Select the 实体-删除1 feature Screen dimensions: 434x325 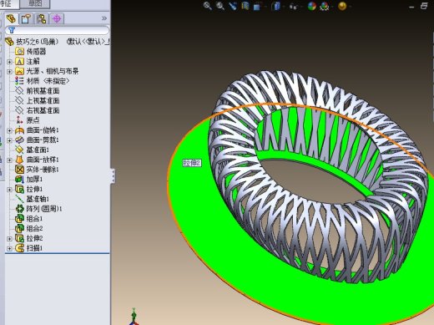(x=43, y=170)
